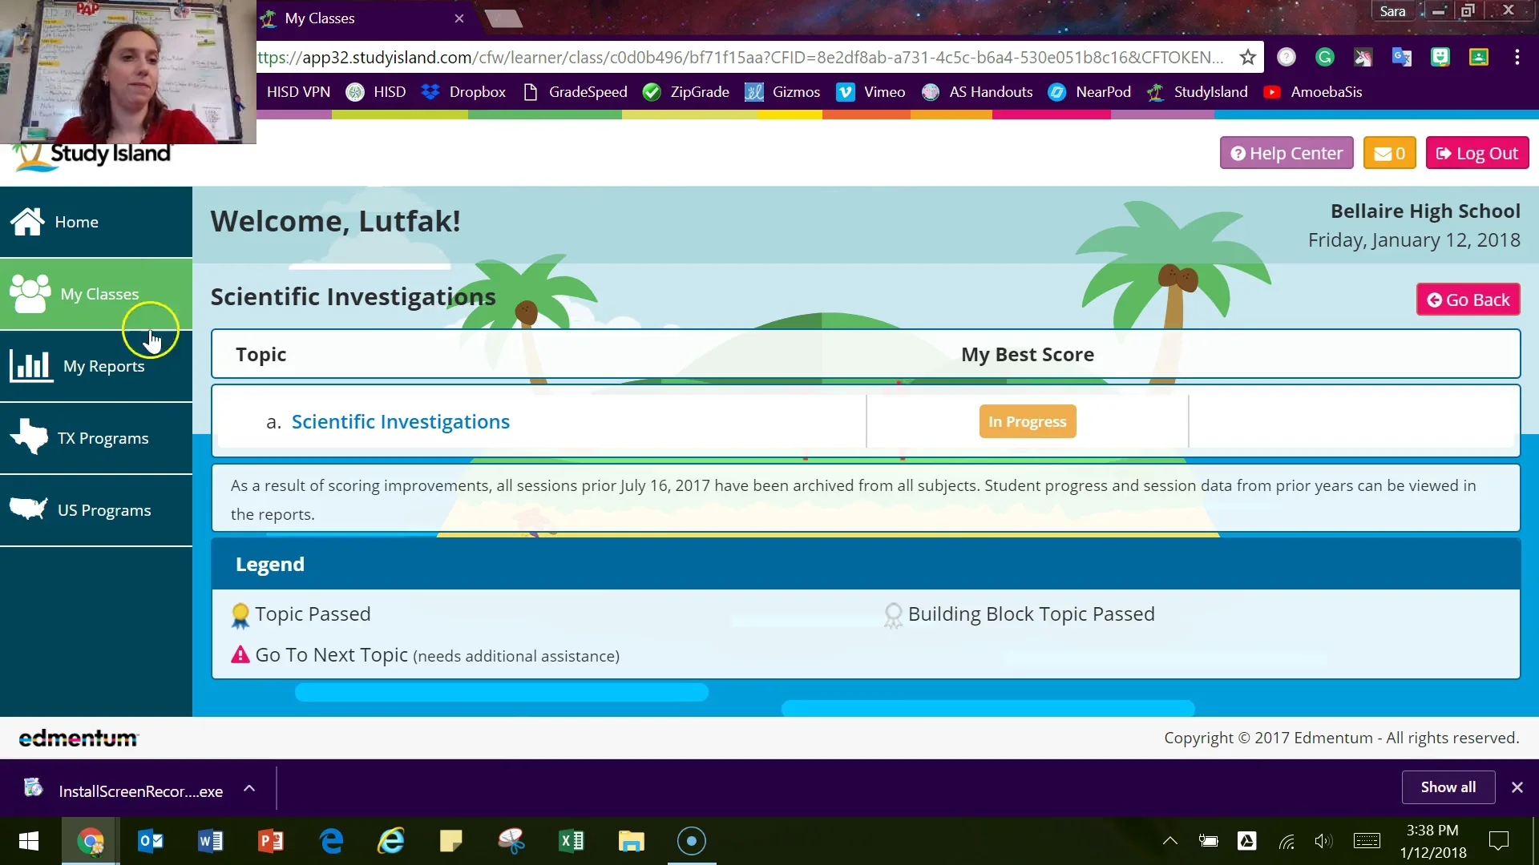Open the Vimeo bookmark
The height and width of the screenshot is (865, 1539).
(871, 92)
